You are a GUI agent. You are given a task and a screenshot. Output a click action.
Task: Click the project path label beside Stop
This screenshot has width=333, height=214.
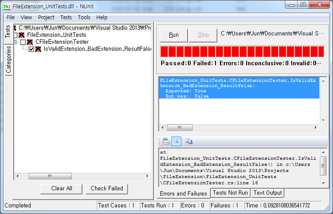(x=272, y=34)
